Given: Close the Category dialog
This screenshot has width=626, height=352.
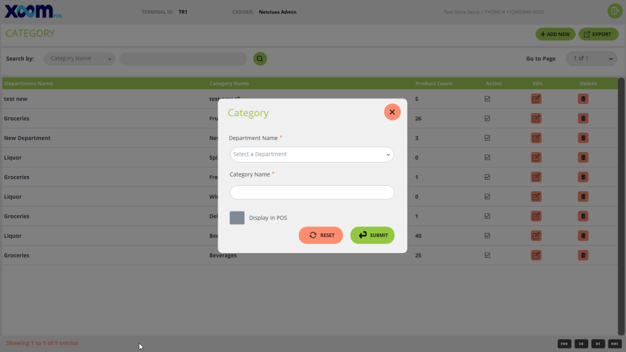Looking at the screenshot, I should point(392,112).
